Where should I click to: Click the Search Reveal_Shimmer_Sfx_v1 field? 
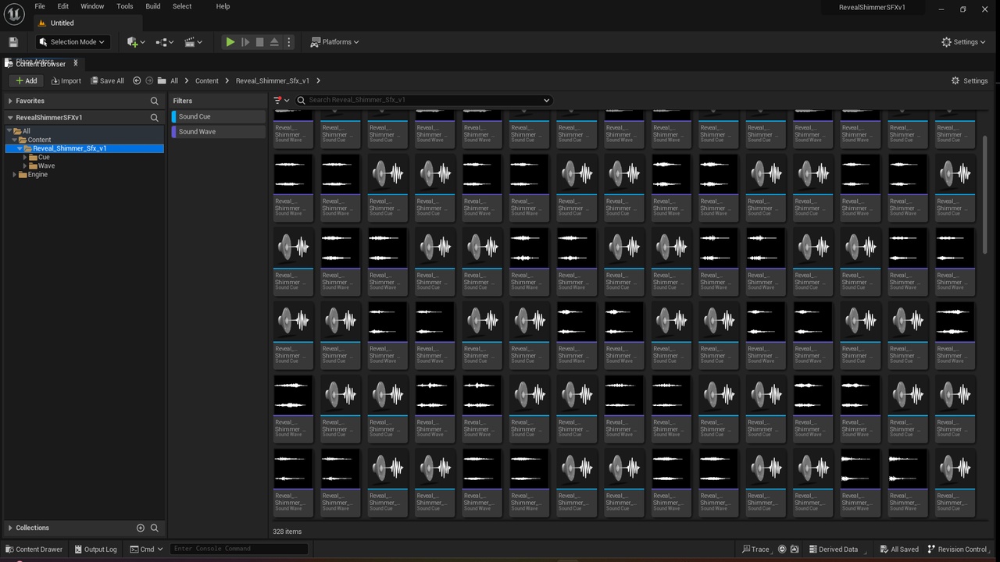424,100
